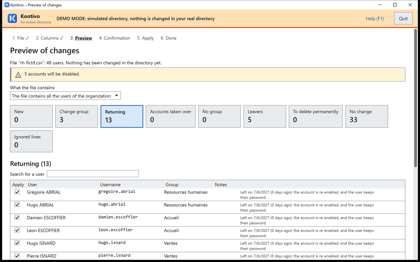The width and height of the screenshot is (420, 262).
Task: Click username damien.escoffier
Action: click(x=118, y=217)
